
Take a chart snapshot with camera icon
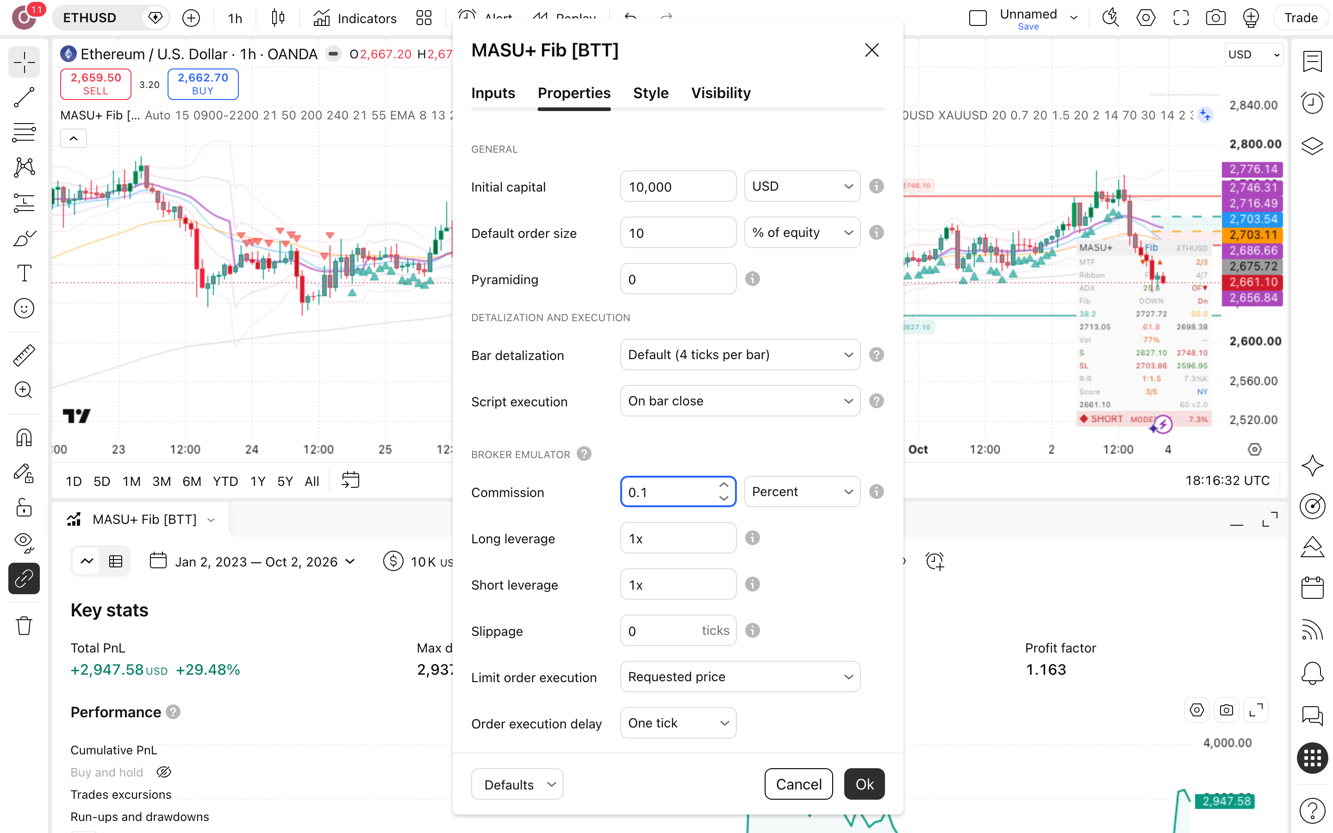click(1215, 18)
